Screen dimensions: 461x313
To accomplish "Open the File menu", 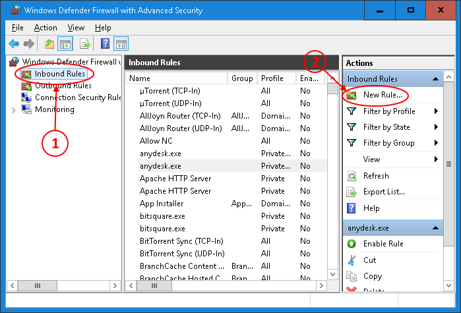I will [17, 28].
